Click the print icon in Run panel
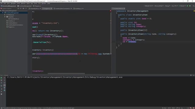 [x=5, y=88]
